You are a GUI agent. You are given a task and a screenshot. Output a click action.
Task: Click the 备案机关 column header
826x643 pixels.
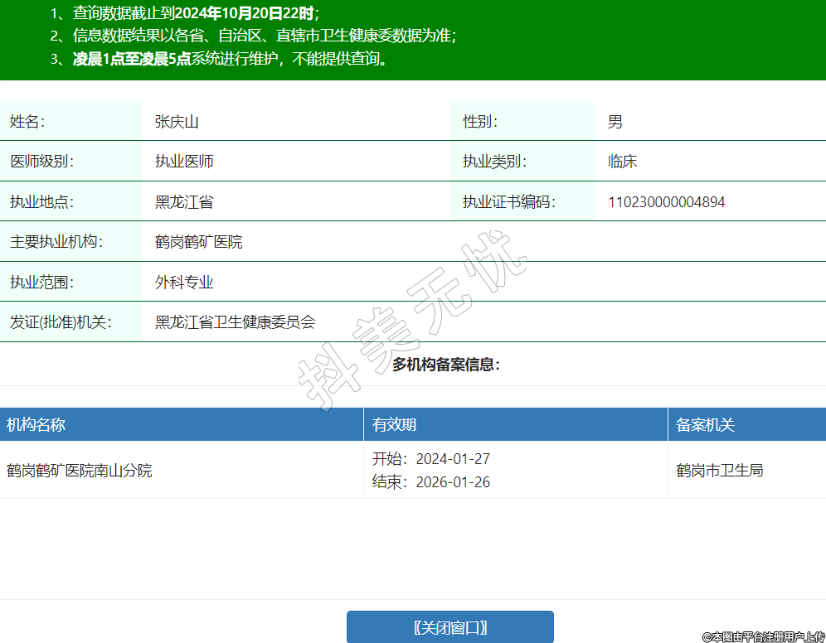tap(706, 425)
